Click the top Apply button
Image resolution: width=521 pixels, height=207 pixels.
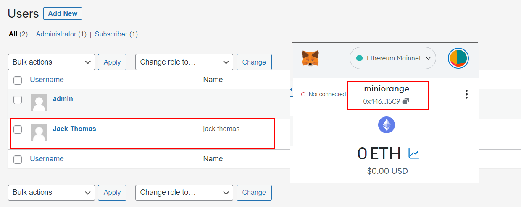[112, 62]
